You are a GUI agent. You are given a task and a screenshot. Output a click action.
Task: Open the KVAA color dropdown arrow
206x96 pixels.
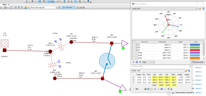pyautogui.click(x=201, y=53)
